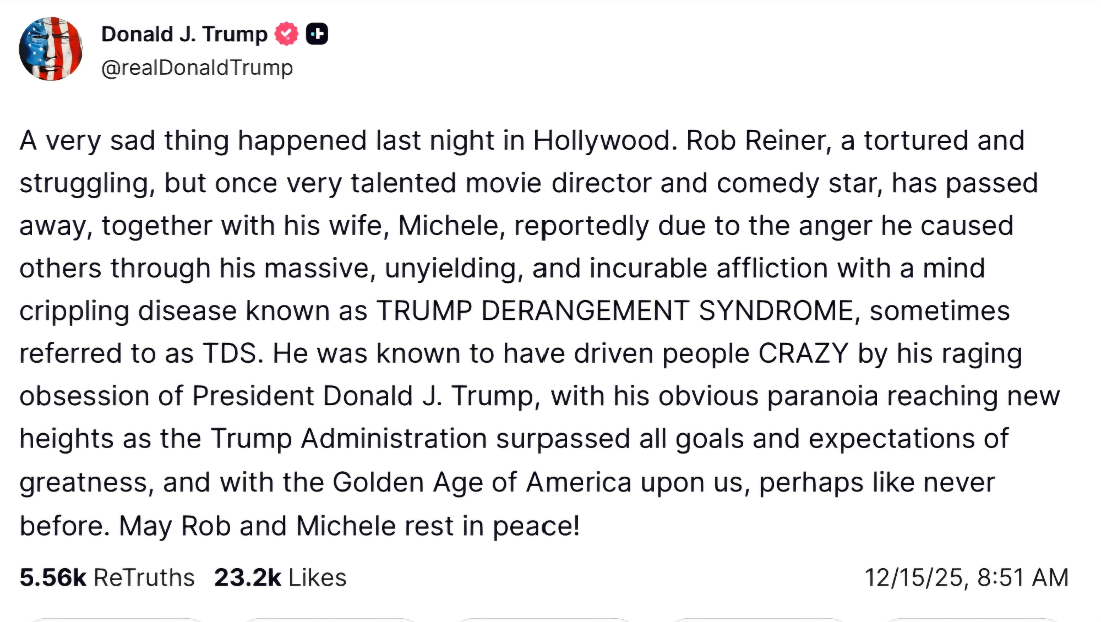This screenshot has height=622, width=1101.
Task: Click the words TRUMP DERANGEMENT SYNDROME in post
Action: (x=615, y=311)
